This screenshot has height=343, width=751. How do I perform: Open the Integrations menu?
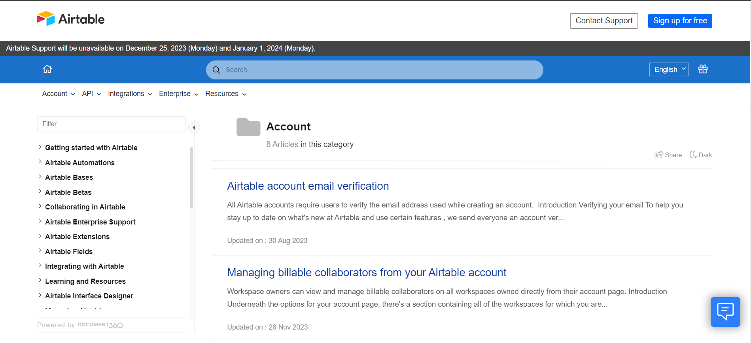click(x=130, y=94)
